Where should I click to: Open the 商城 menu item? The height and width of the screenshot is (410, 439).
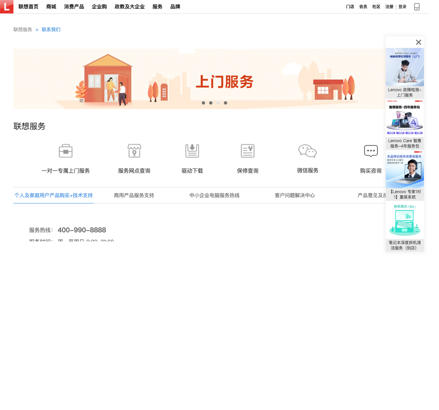click(x=51, y=7)
